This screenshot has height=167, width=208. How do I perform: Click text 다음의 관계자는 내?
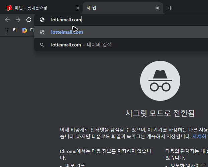185,151
